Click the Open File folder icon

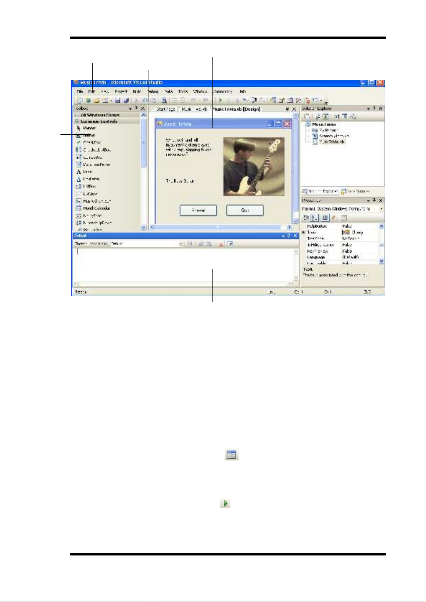97,101
